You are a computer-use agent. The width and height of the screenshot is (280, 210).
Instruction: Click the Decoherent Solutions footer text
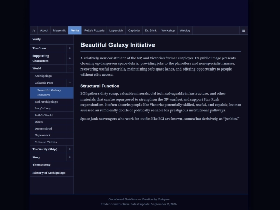[139, 199]
